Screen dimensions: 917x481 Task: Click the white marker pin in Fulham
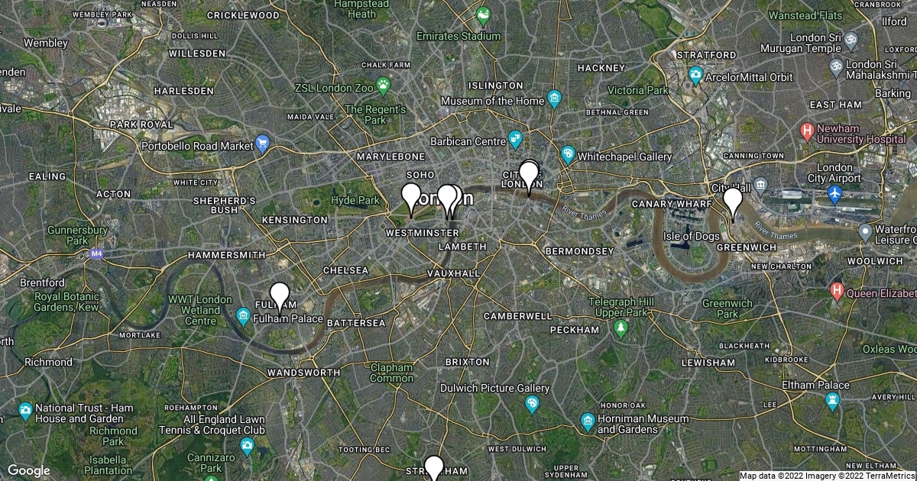280,296
